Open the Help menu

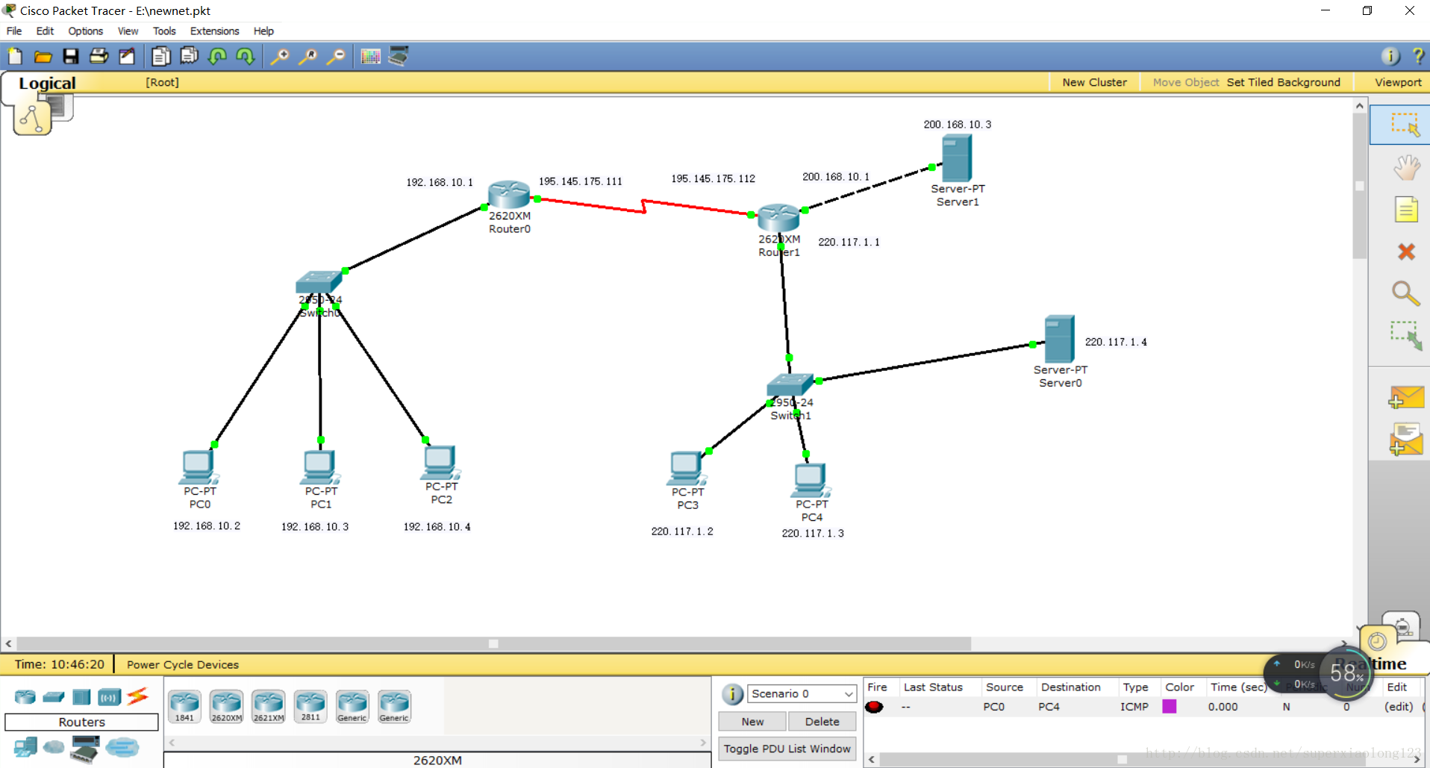(x=263, y=31)
